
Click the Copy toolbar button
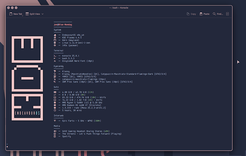coord(191,14)
